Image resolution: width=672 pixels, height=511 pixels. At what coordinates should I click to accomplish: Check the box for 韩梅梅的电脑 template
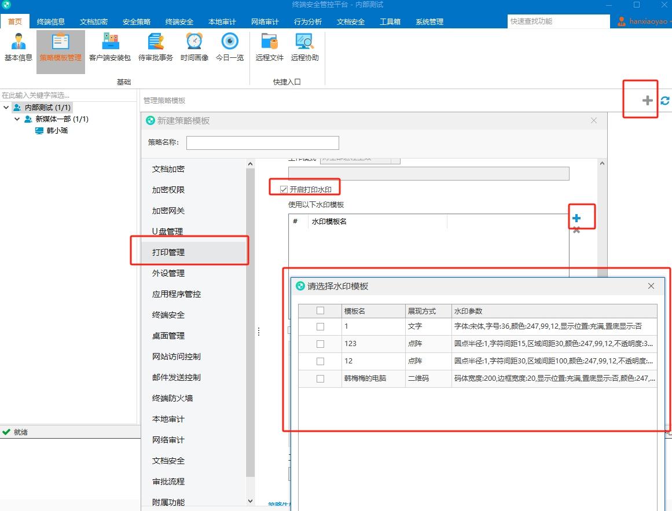click(x=320, y=378)
